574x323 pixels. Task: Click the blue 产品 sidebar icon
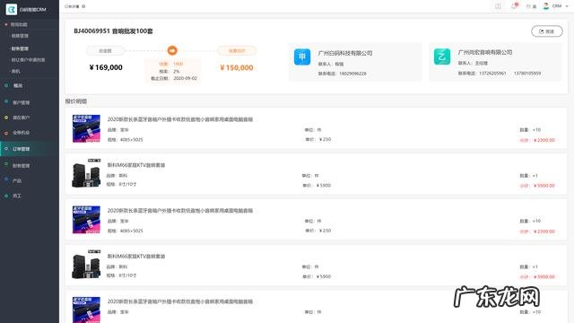tap(6, 179)
